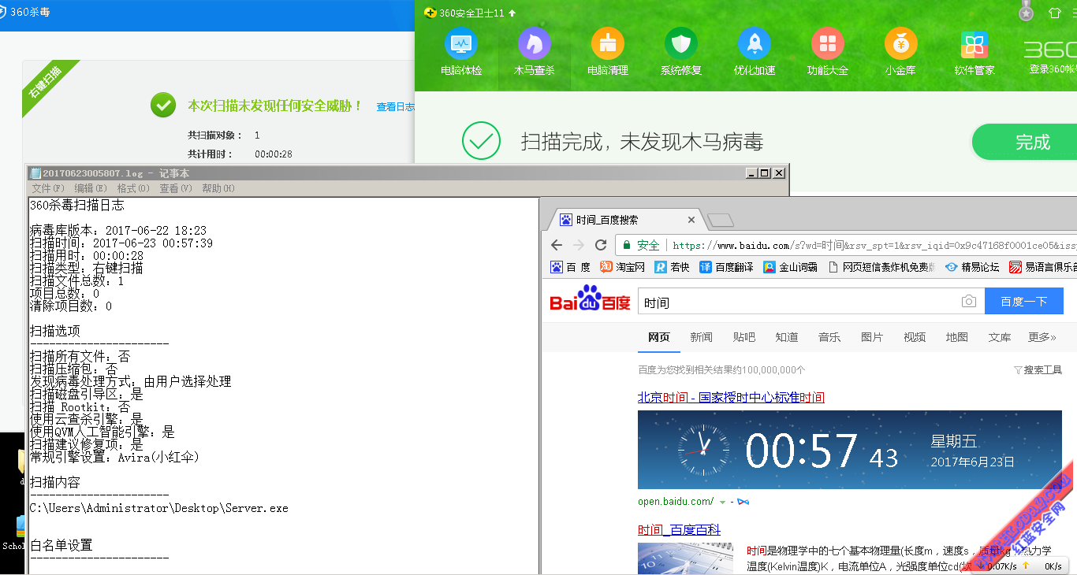The image size is (1077, 575).
Task: Open the 精易论坛 bookmark
Action: click(972, 267)
